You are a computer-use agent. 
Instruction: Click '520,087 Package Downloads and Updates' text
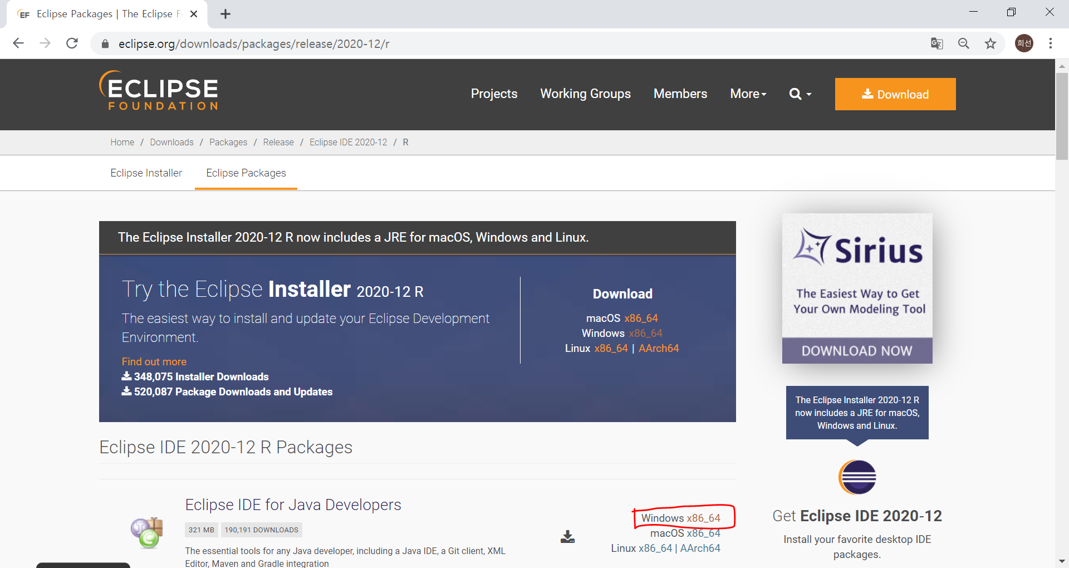coord(233,392)
